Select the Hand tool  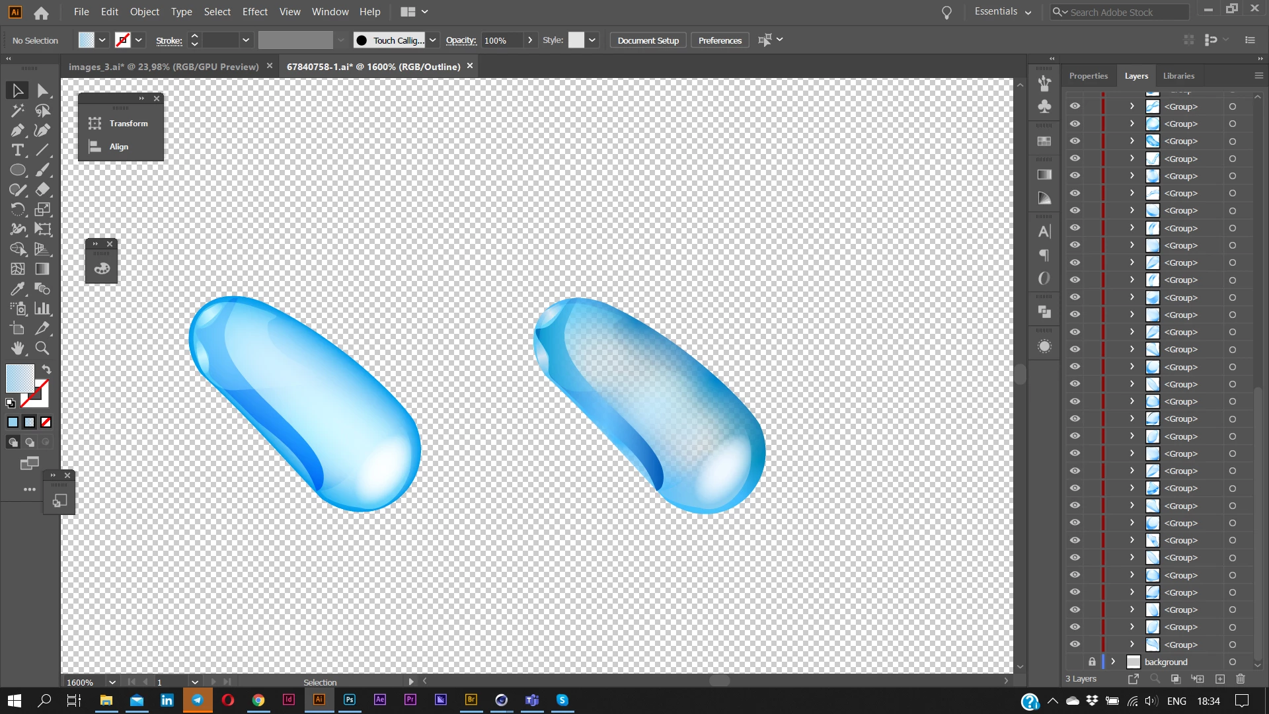pos(17,348)
